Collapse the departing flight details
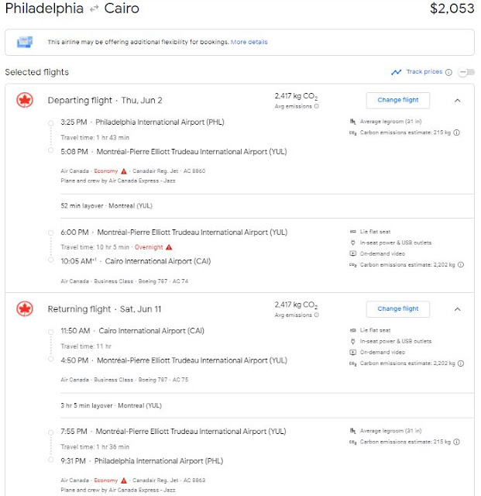This screenshot has height=496, width=481. tap(457, 100)
